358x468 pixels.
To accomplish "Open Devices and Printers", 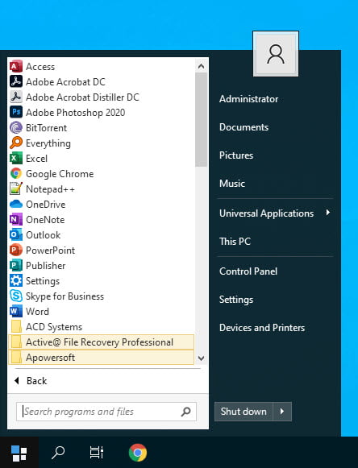I will pyautogui.click(x=262, y=327).
